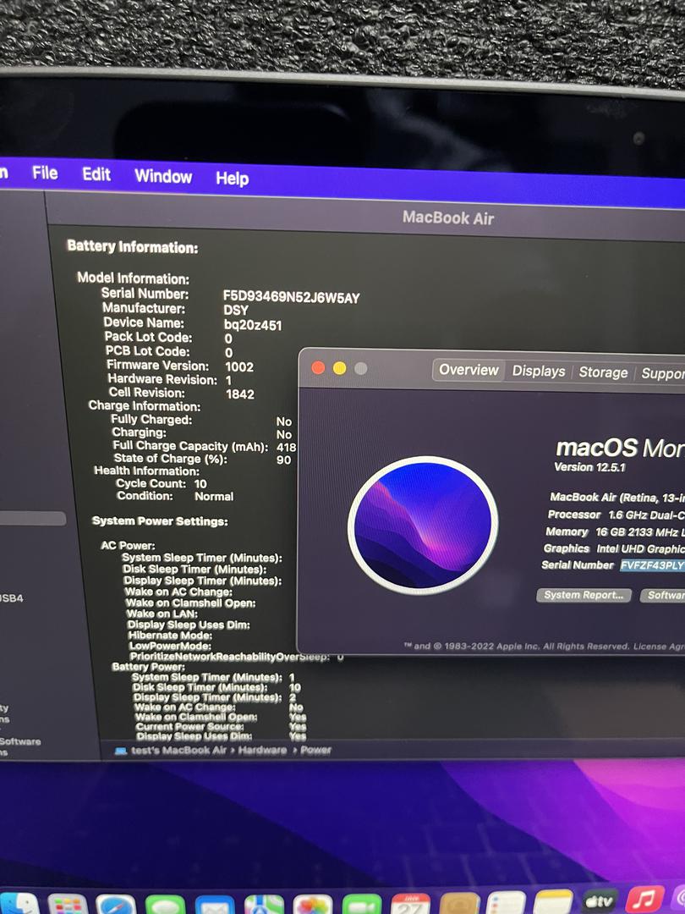
Task: Click the Memory 16 GB line
Action: point(615,531)
